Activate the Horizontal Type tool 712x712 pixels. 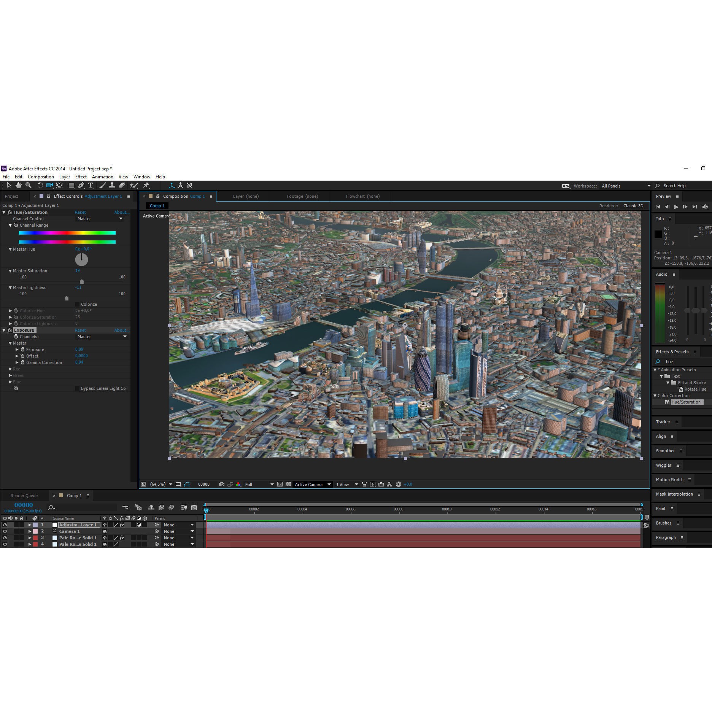click(x=91, y=186)
